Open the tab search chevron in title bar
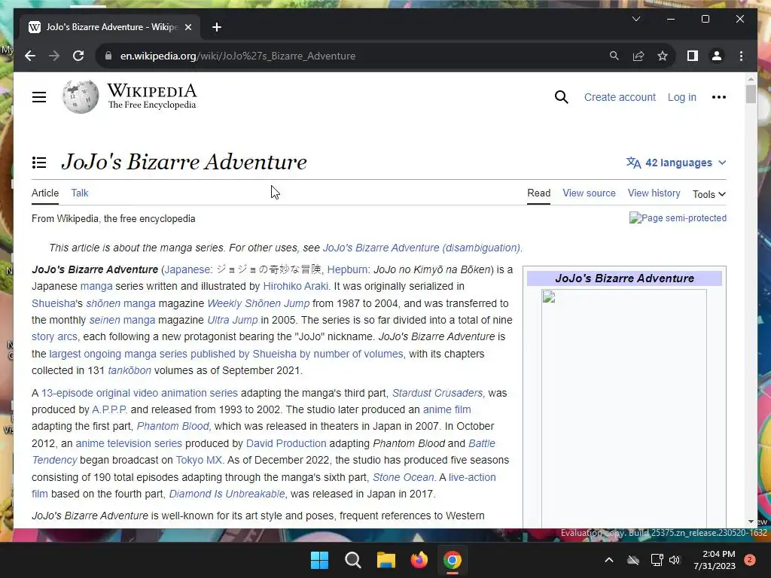 pos(635,19)
